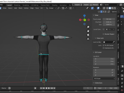The image size is (124, 93).
Task: Click the auto keying record button
Action: pos(35,88)
